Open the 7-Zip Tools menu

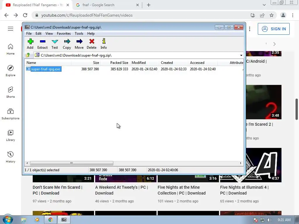(x=79, y=34)
